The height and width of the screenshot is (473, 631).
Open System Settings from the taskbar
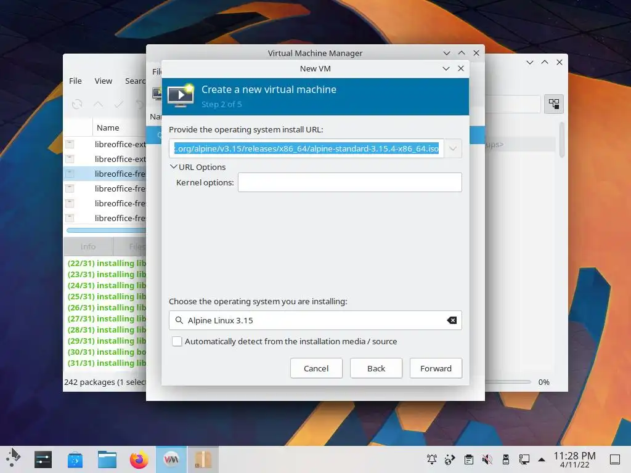pyautogui.click(x=43, y=459)
